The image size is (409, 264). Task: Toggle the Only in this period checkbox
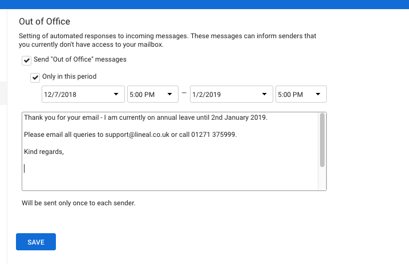tap(35, 77)
